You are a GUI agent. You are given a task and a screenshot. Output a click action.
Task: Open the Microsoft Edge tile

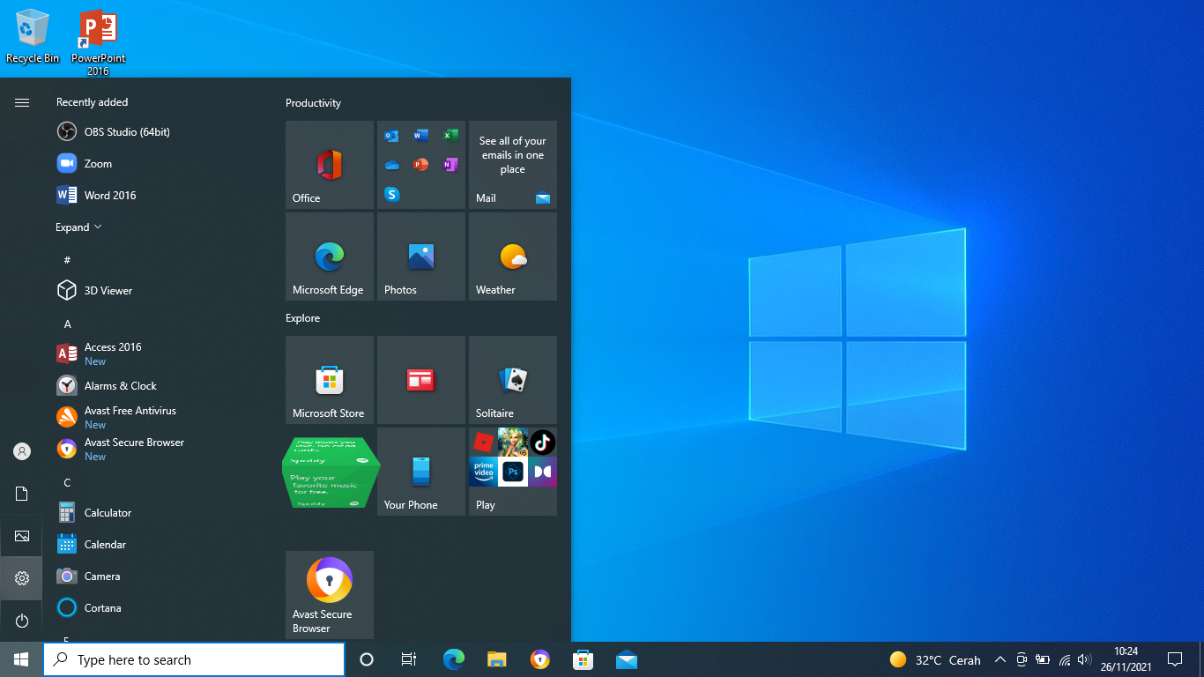pyautogui.click(x=330, y=257)
